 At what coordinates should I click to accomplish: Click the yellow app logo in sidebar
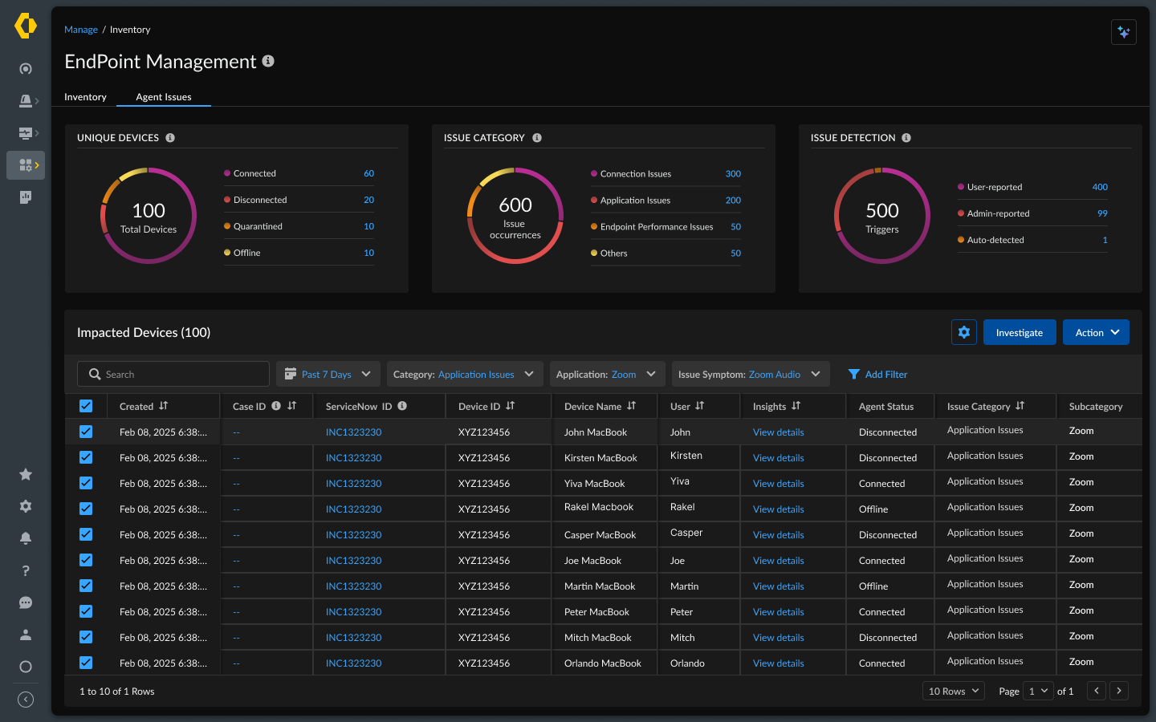[26, 26]
